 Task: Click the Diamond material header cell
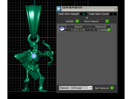101,27
